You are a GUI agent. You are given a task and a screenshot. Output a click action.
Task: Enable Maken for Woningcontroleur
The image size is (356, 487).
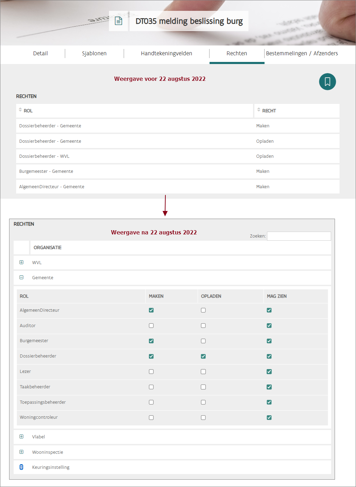point(151,417)
